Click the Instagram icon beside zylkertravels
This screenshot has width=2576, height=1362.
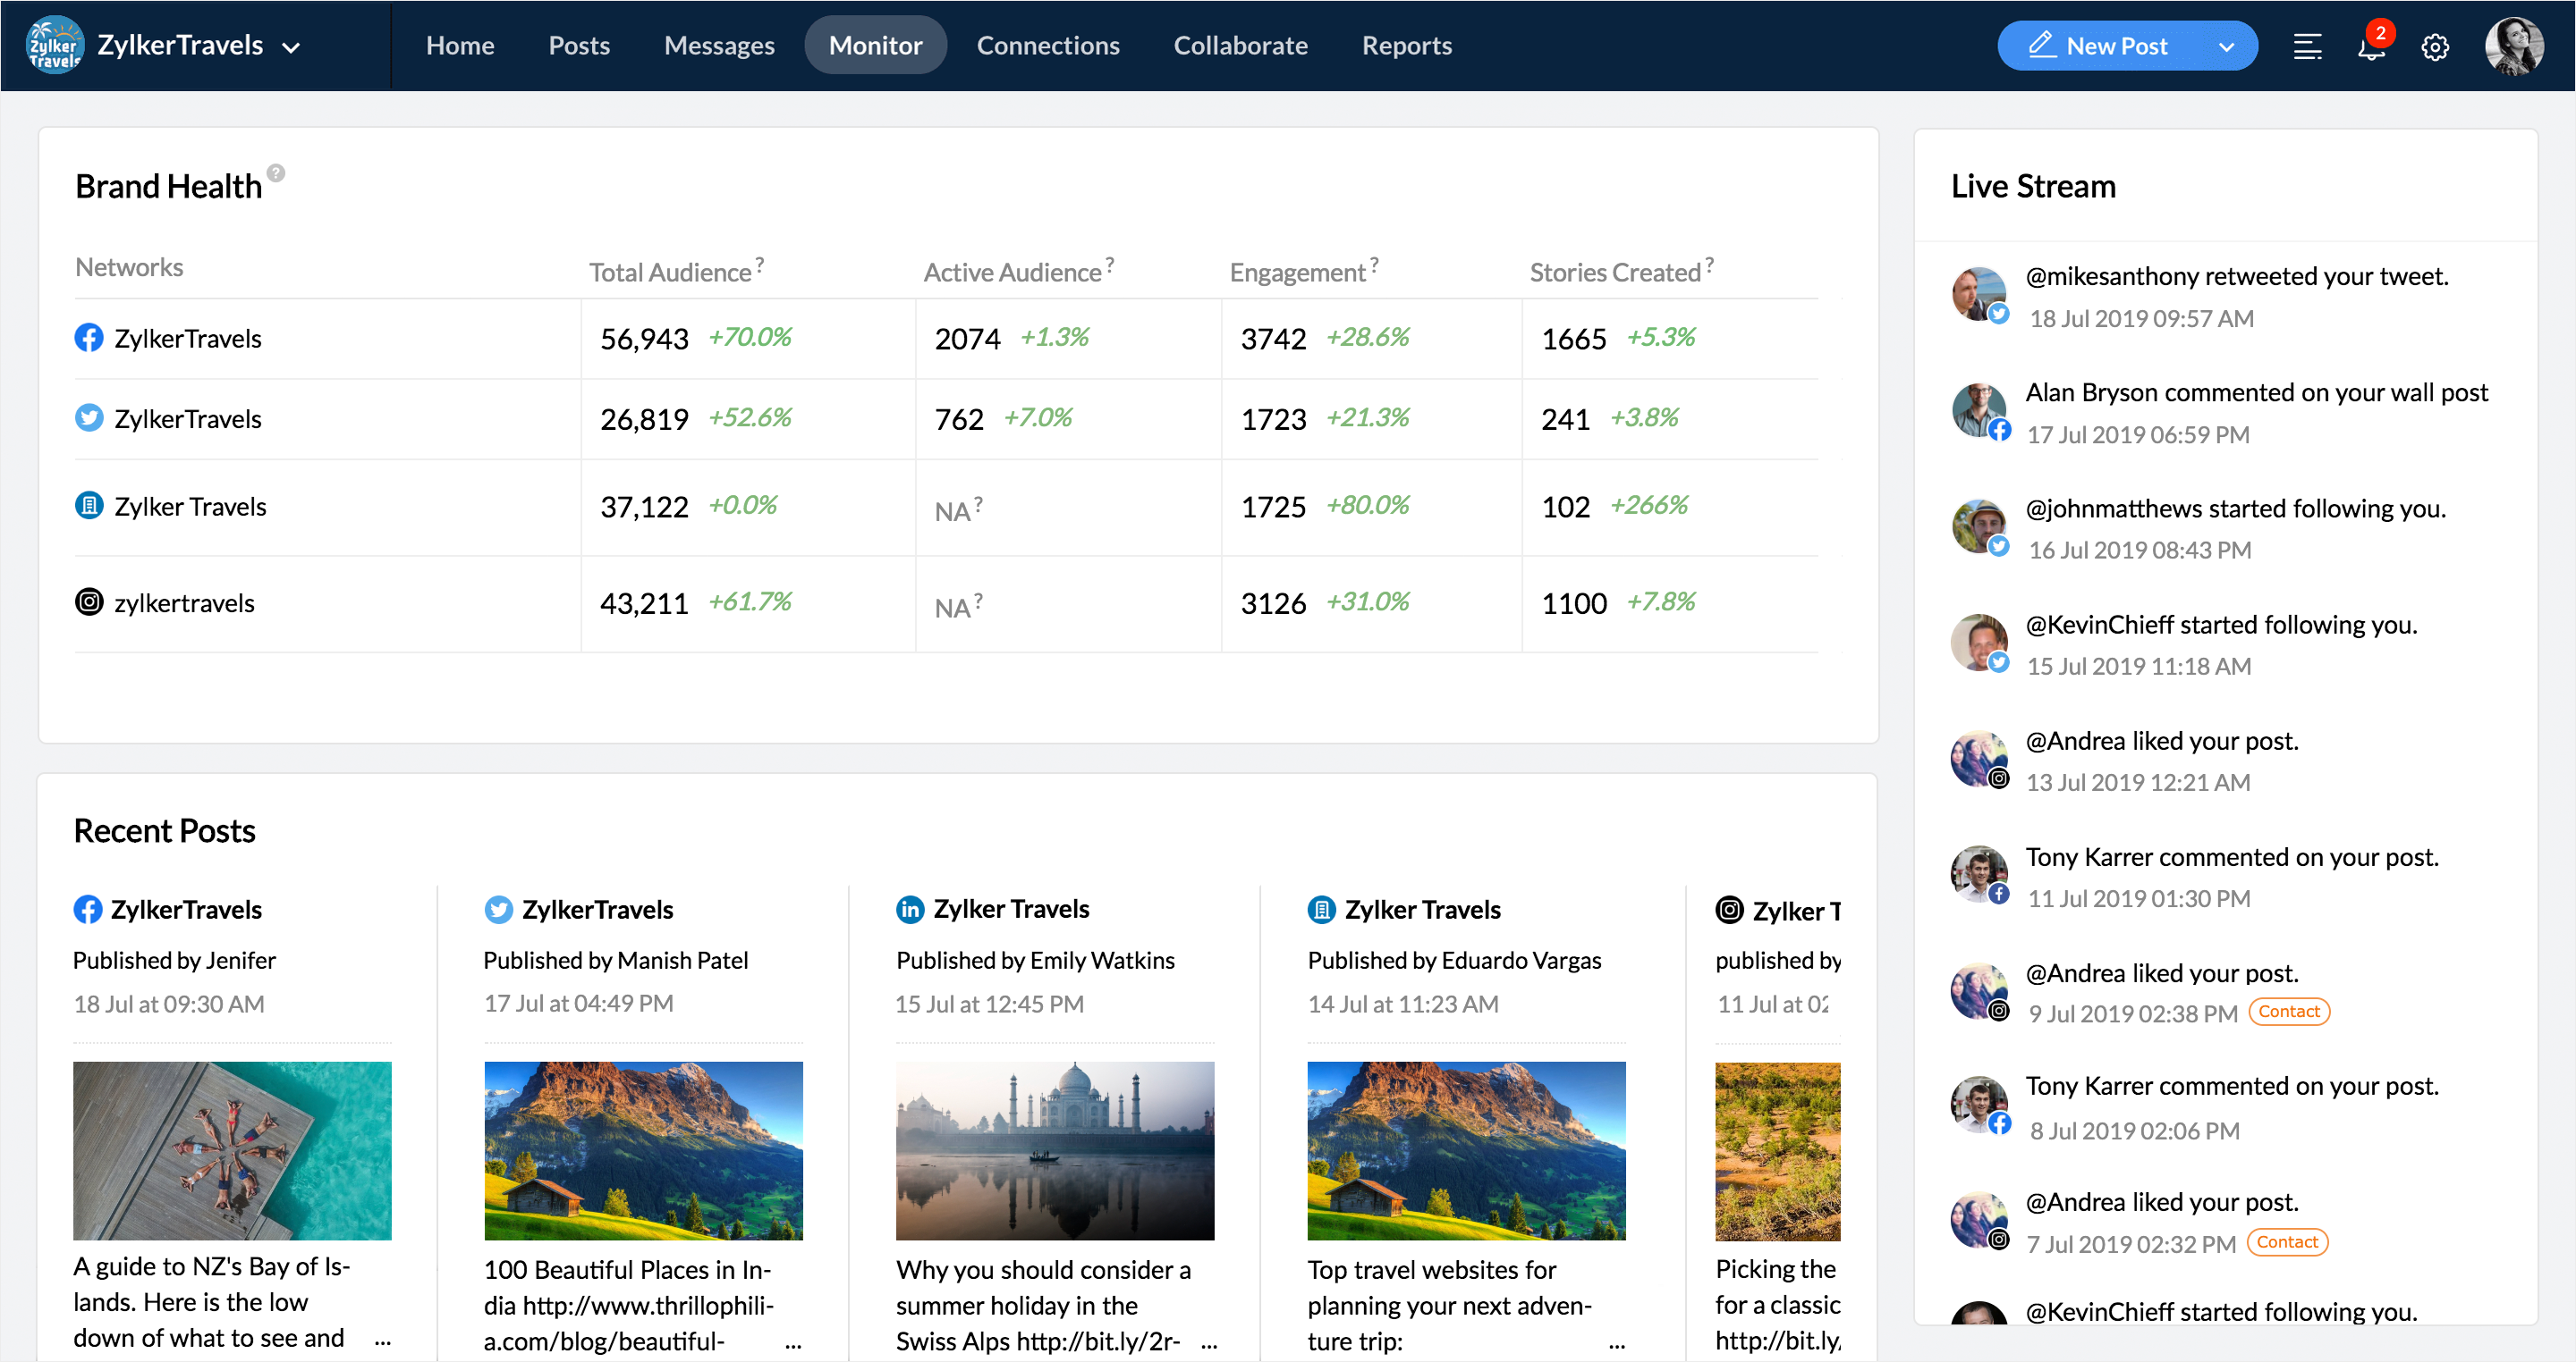tap(89, 602)
